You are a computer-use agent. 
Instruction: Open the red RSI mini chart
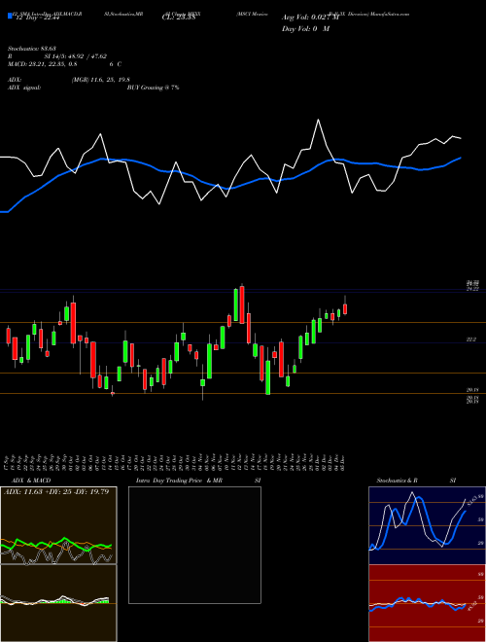(x=427, y=603)
